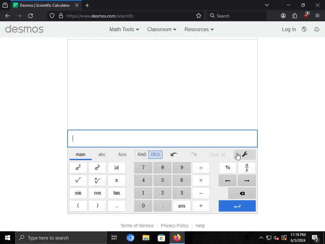The width and height of the screenshot is (325, 244).
Task: Open the Firefox account icon
Action: pyautogui.click(x=283, y=16)
